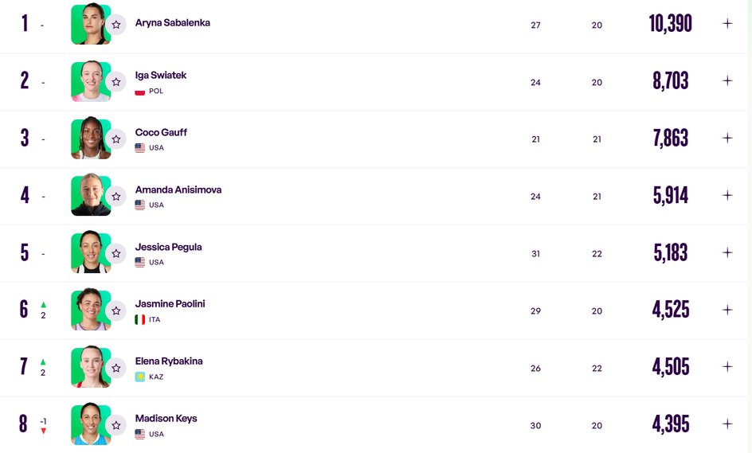Click the star icon beside Jasmine Paolini
The height and width of the screenshot is (453, 752).
116,310
